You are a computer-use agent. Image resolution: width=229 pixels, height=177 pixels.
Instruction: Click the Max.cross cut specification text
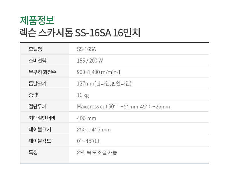pyautogui.click(x=123, y=107)
